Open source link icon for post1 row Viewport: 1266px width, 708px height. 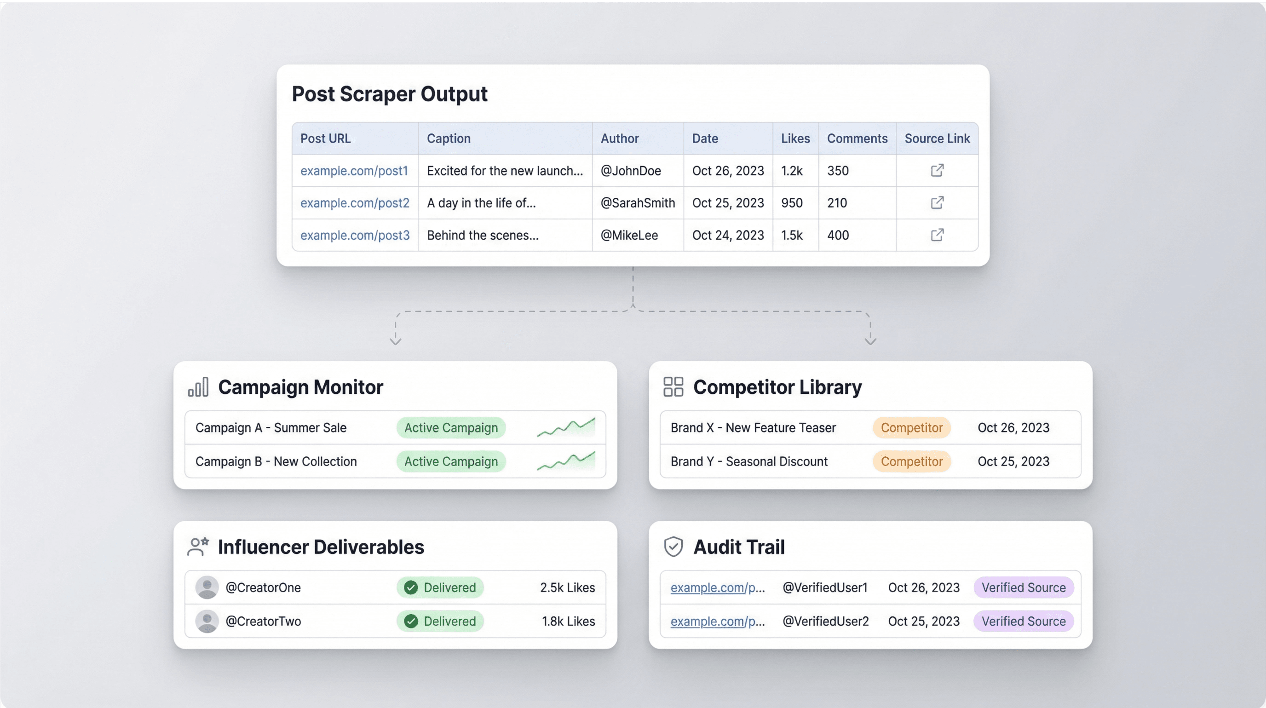pyautogui.click(x=937, y=171)
